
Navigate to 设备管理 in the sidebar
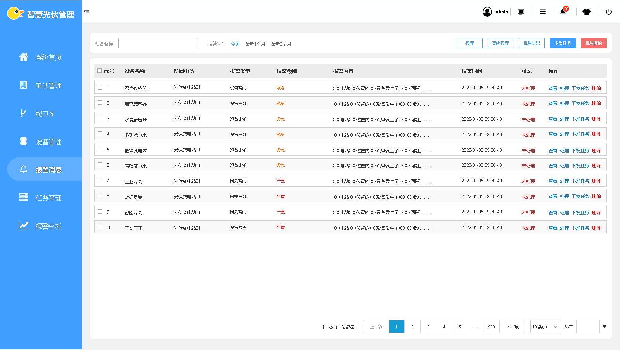pyautogui.click(x=48, y=142)
